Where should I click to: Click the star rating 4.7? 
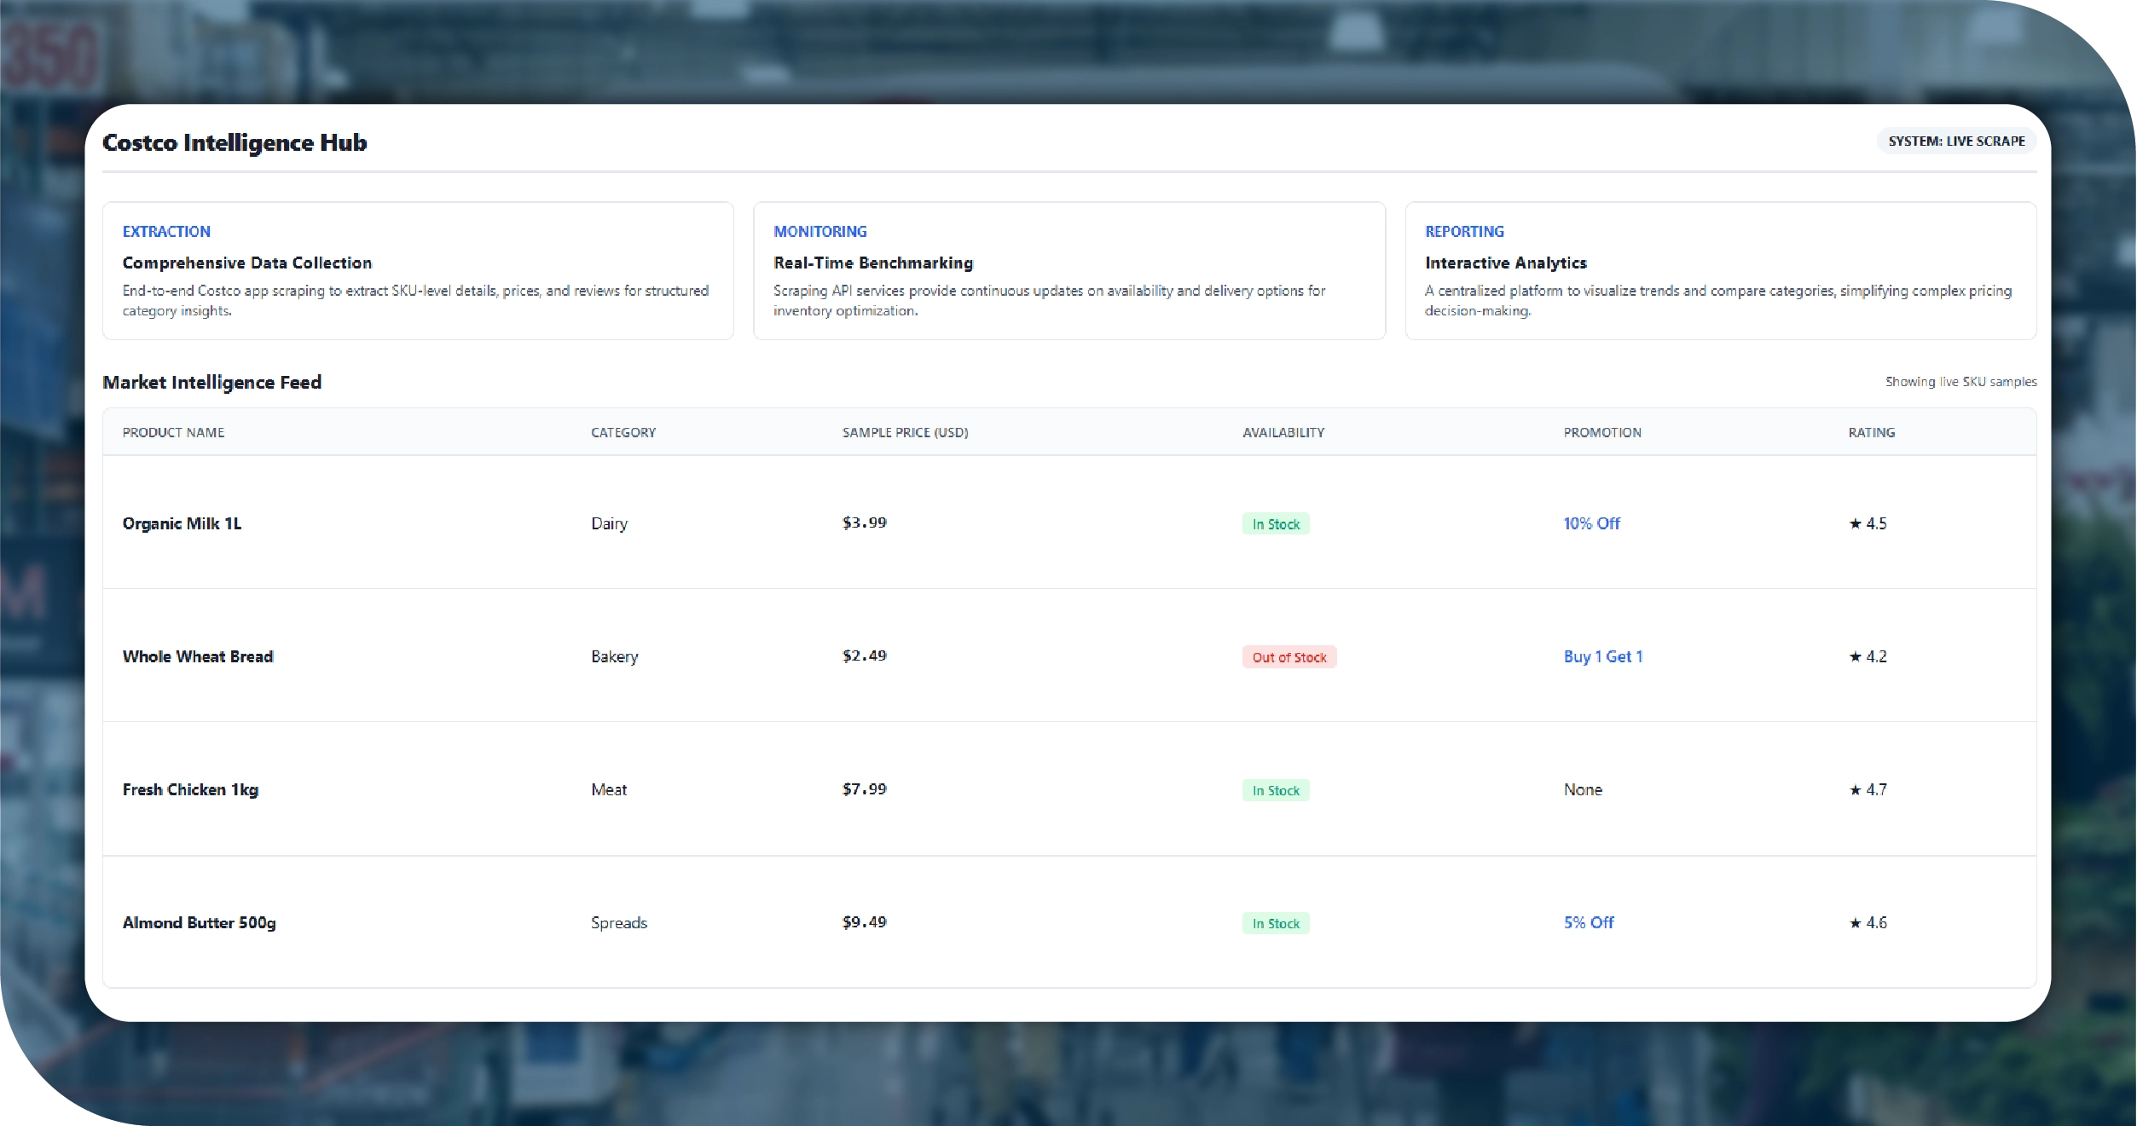pos(1868,789)
